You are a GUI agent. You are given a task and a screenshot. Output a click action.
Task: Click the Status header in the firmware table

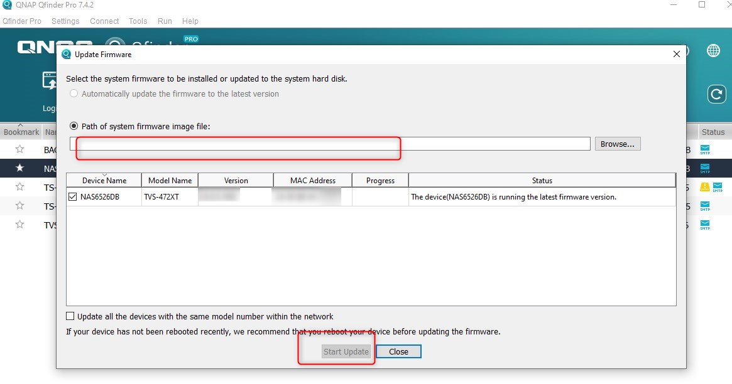coord(542,180)
